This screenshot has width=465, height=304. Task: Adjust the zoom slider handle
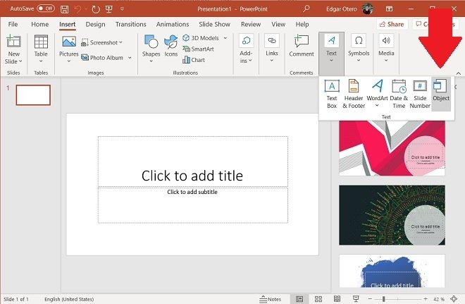383,299
